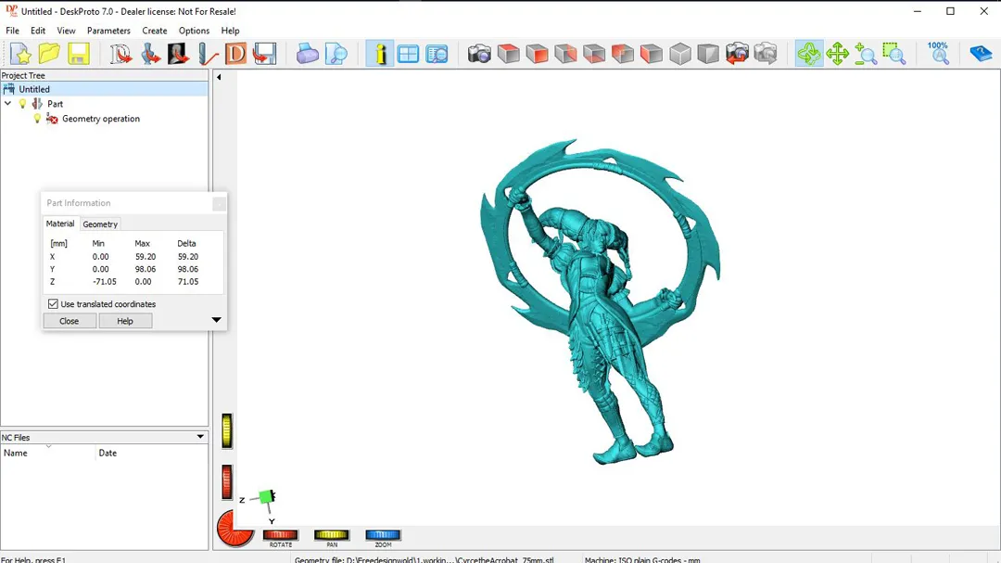Click the Z Min value -71.05
Image resolution: width=1001 pixels, height=563 pixels.
click(105, 282)
